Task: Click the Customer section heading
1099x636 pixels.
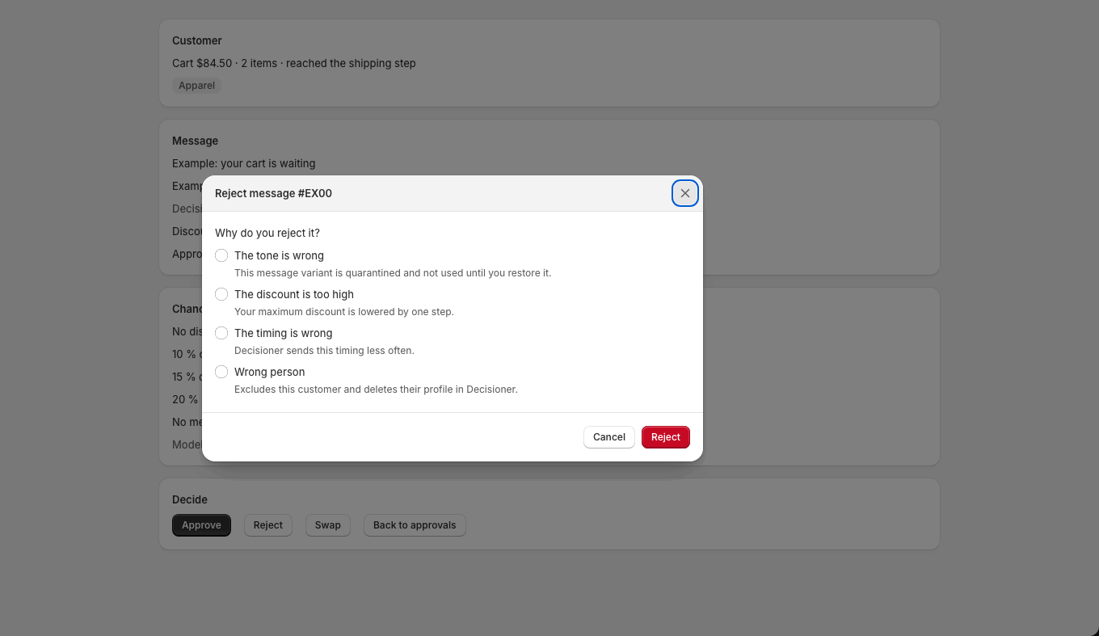Action: click(197, 40)
